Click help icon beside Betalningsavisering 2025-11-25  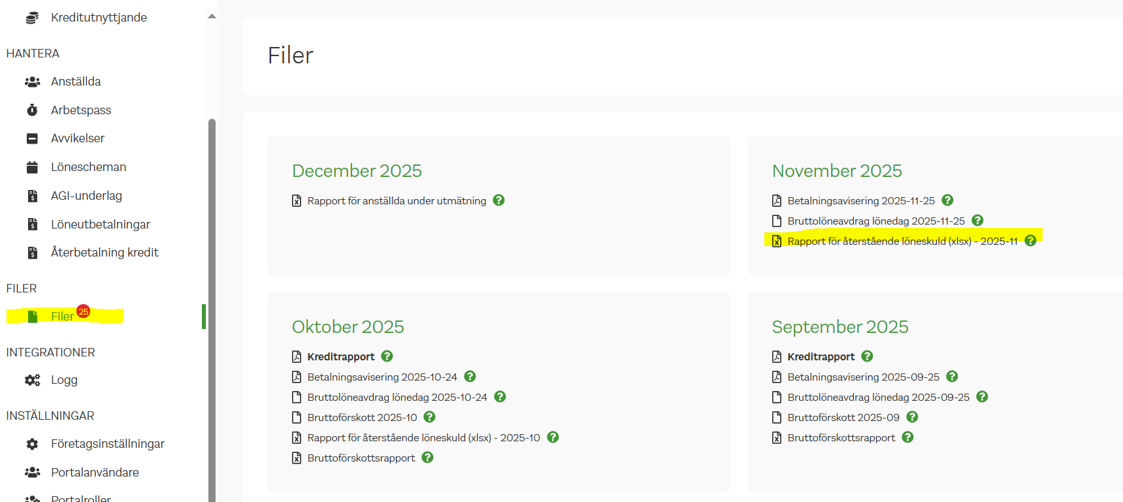coord(947,200)
